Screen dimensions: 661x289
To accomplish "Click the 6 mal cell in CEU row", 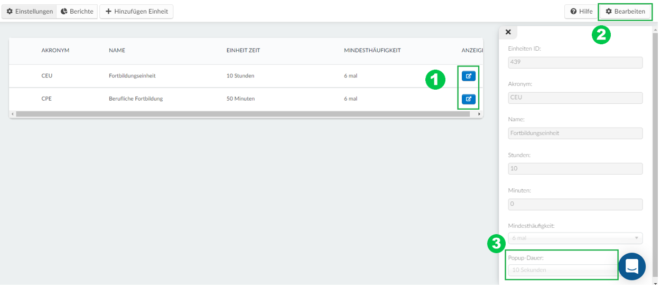I will pos(351,76).
